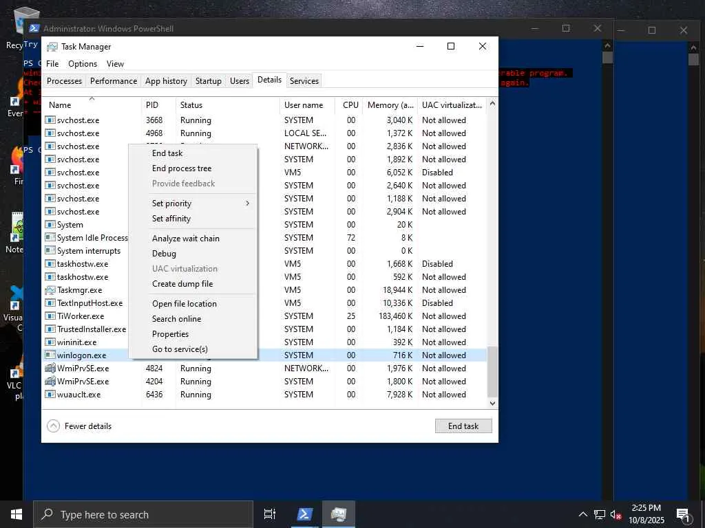
Task: Click PowerShell icon in window title bar
Action: (34, 28)
